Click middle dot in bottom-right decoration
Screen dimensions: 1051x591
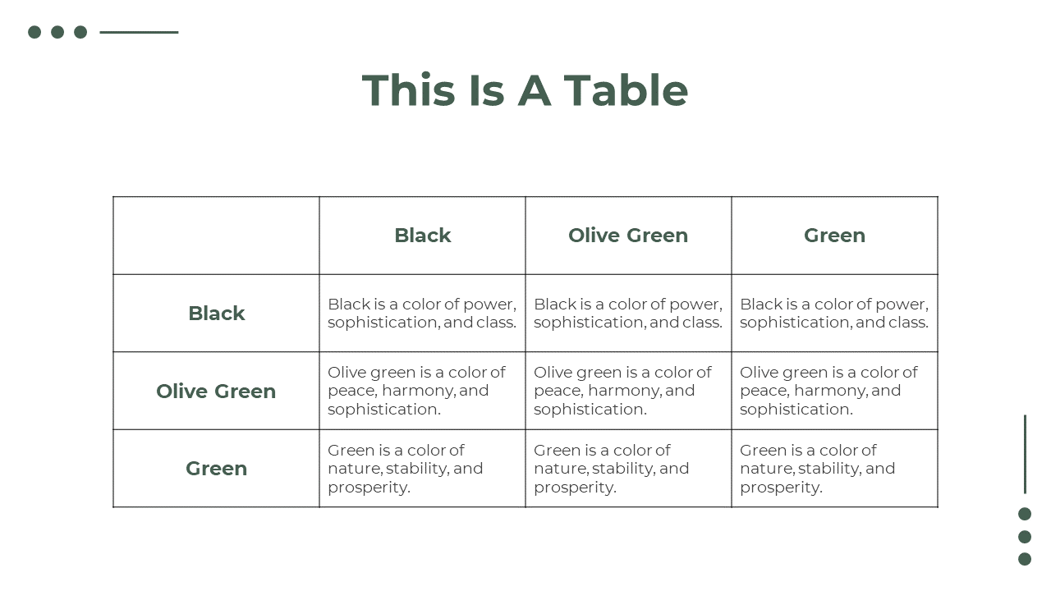(x=1025, y=537)
